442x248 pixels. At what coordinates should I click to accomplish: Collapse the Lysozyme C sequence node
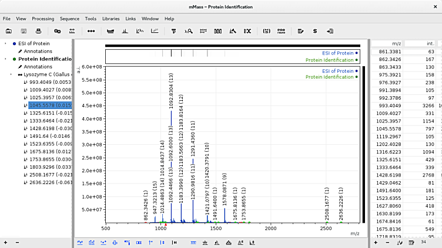(x=11, y=74)
